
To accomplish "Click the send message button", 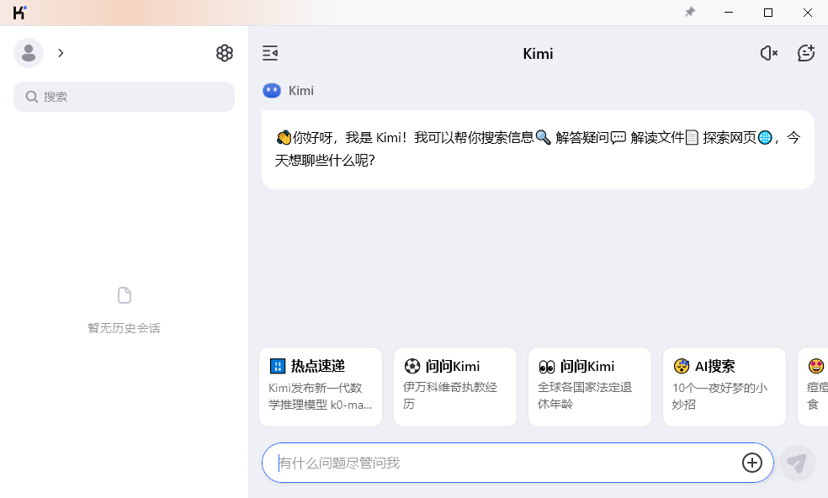I will [796, 463].
